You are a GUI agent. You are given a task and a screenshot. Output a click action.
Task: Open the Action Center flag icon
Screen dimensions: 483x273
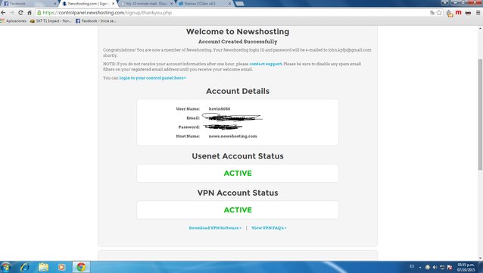click(450, 267)
